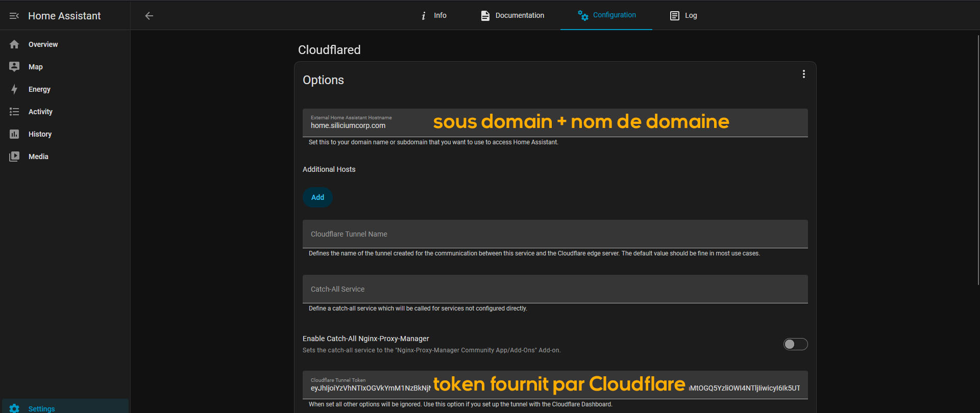This screenshot has height=413, width=980.
Task: Switch to the Info tab
Action: [433, 15]
